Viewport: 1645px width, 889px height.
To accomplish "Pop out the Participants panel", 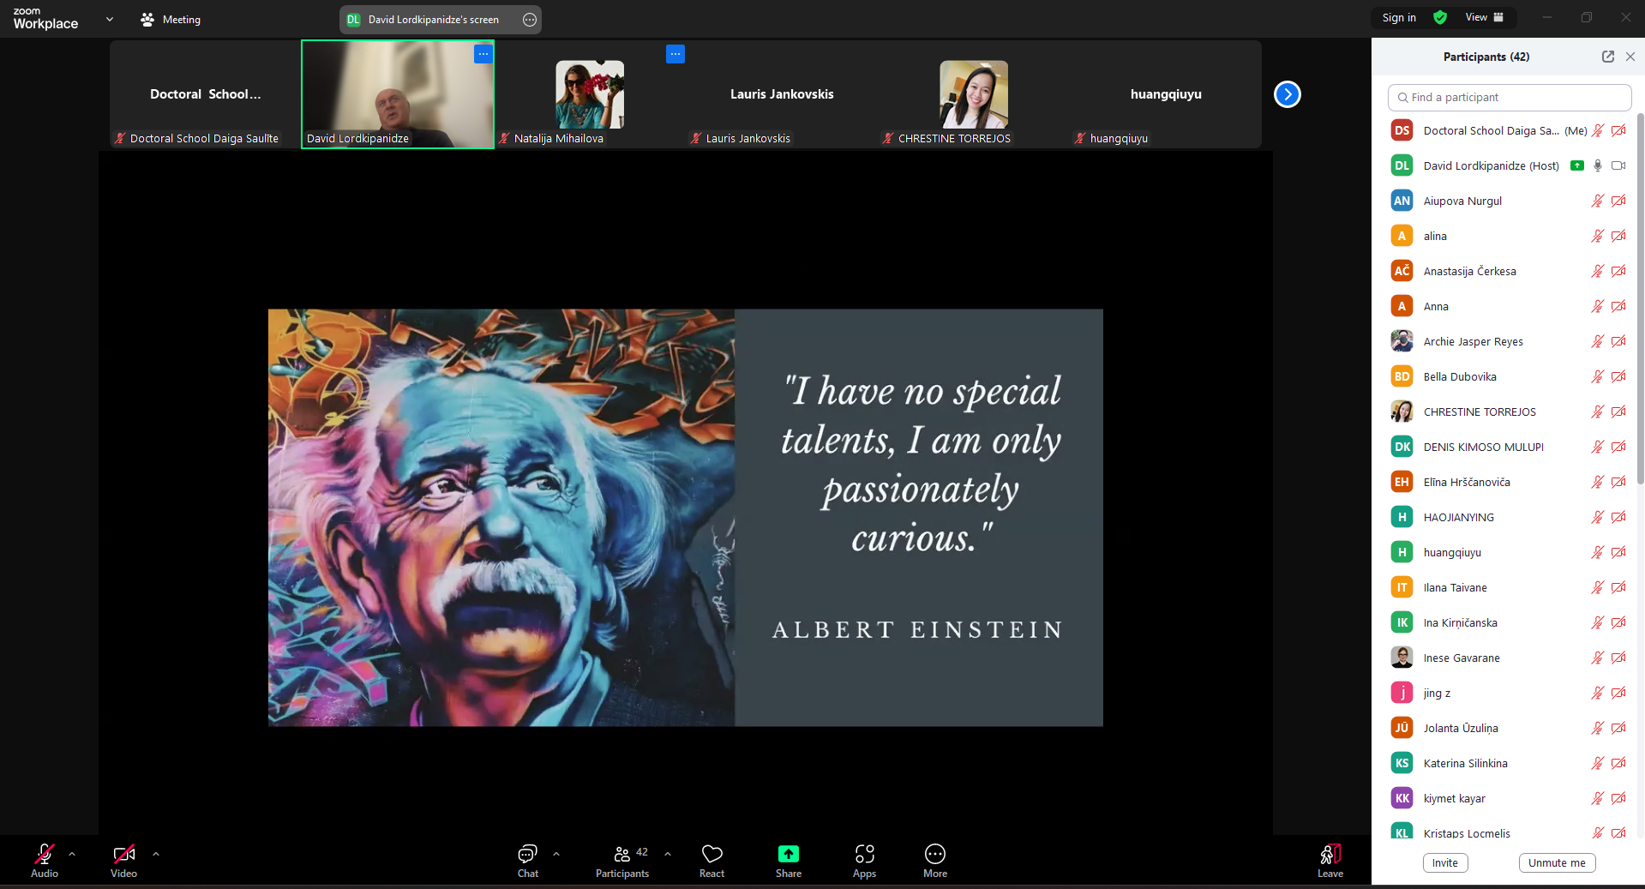I will (x=1607, y=57).
